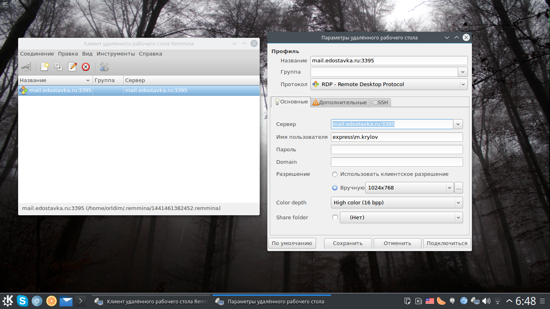Open the 1024x768 resolution dropdown
This screenshot has width=550, height=309.
(x=409, y=188)
